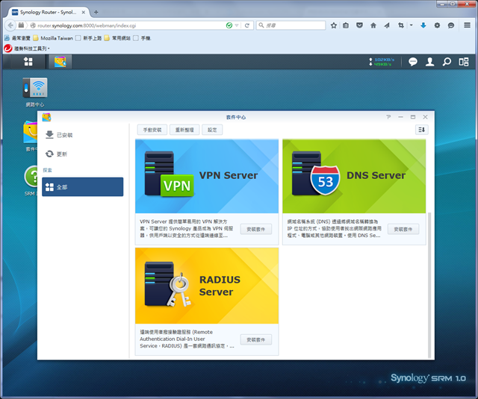Image resolution: width=478 pixels, height=399 pixels.
Task: Click the crop screenshot icon in toolbar
Action: 401,25
